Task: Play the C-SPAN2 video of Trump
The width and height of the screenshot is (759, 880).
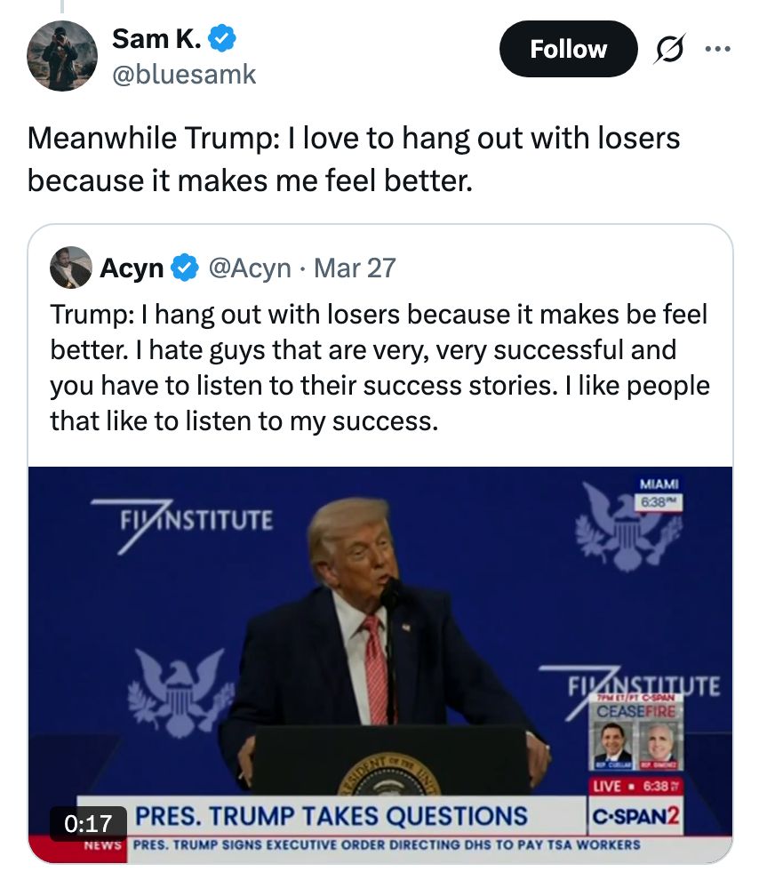Action: (379, 662)
